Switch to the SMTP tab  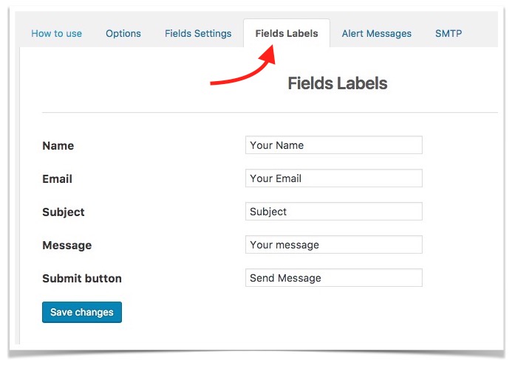point(449,33)
